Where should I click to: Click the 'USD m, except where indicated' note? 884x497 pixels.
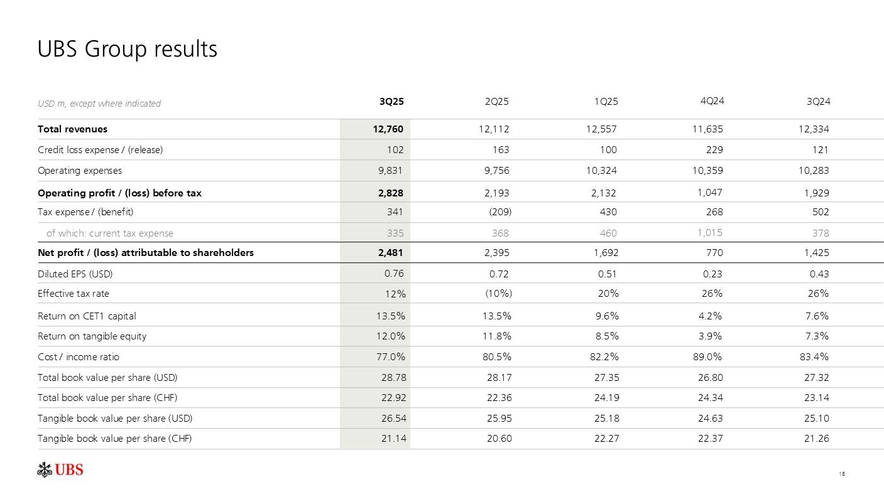(99, 104)
